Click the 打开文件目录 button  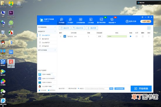coord(119,89)
